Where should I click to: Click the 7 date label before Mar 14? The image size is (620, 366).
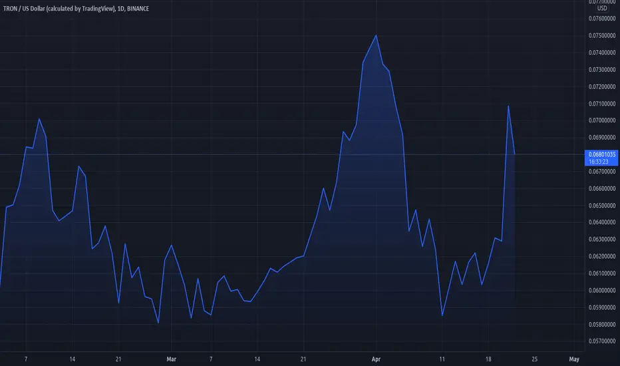click(x=211, y=359)
